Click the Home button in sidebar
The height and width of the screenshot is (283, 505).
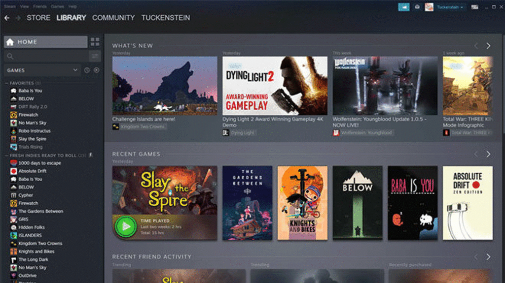(x=45, y=42)
